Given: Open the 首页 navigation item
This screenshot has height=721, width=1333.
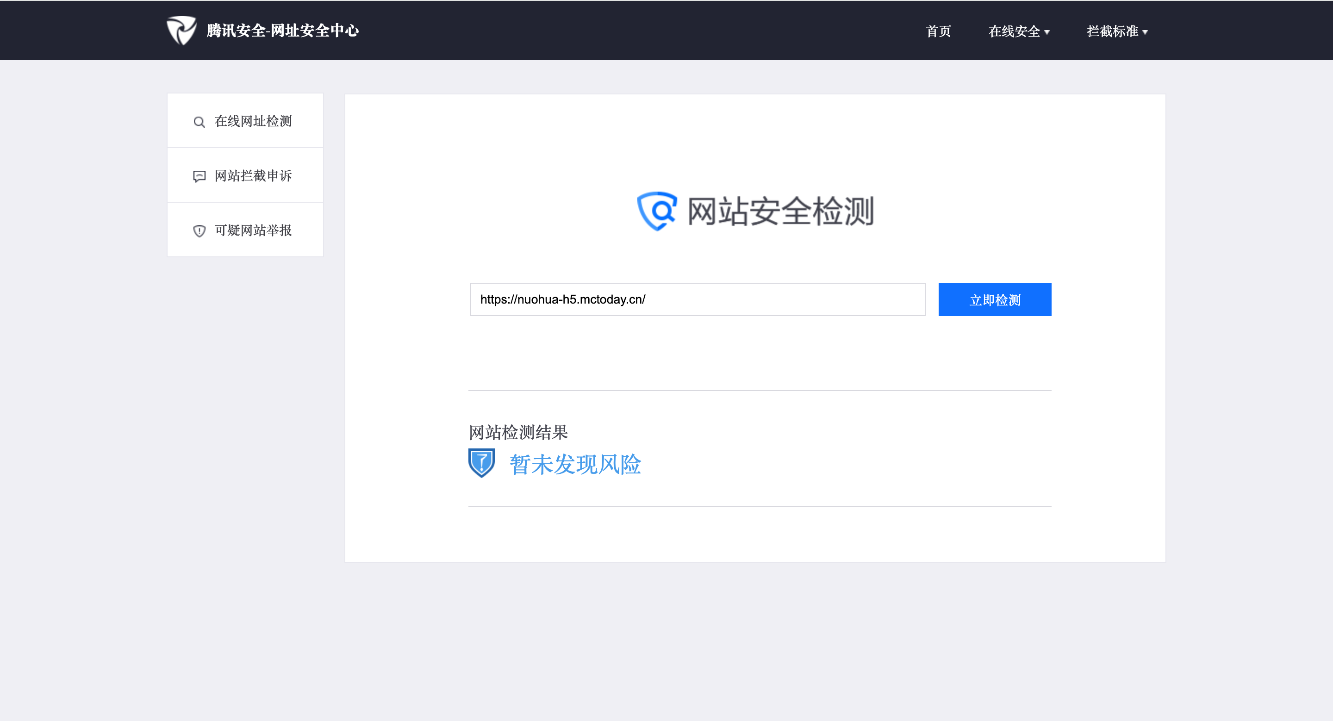Looking at the screenshot, I should [938, 31].
